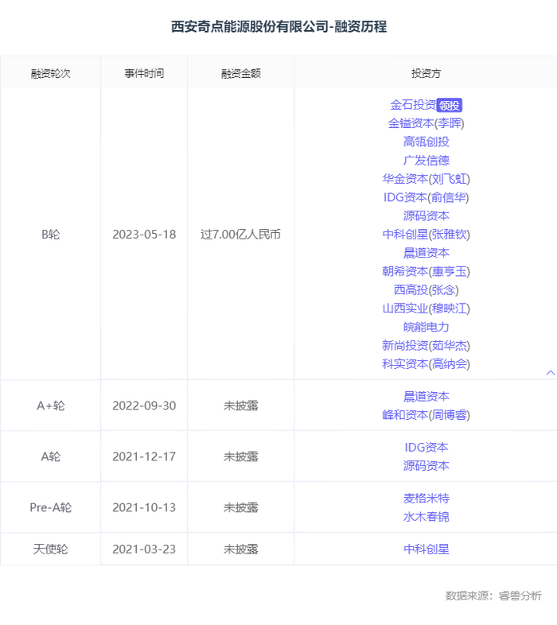
Task: Click 未披露 in the A+轮 row
Action: pos(241,406)
